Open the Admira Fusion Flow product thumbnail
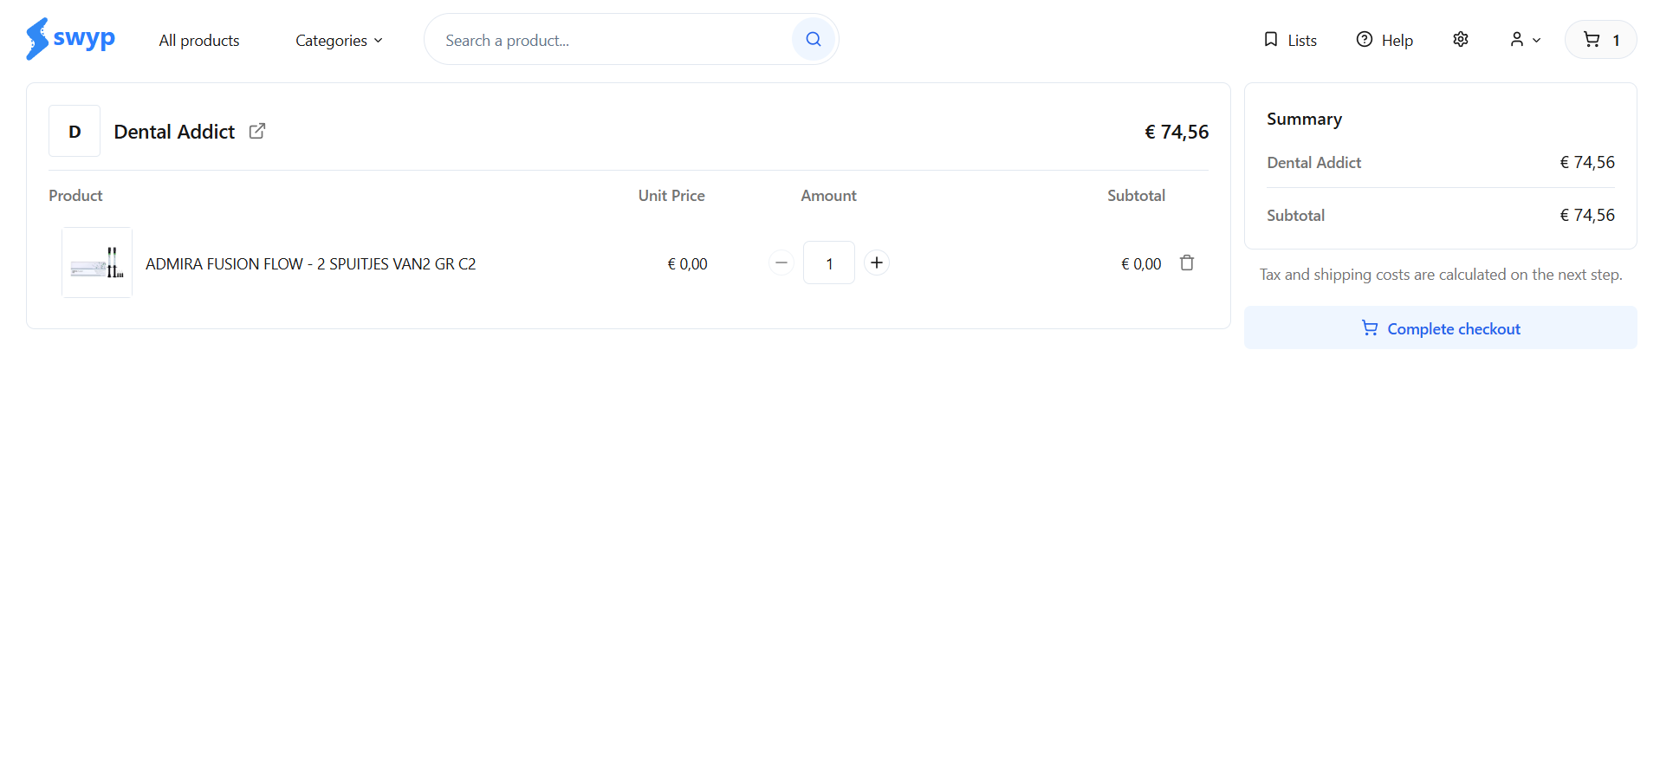The height and width of the screenshot is (778, 1660). (97, 263)
